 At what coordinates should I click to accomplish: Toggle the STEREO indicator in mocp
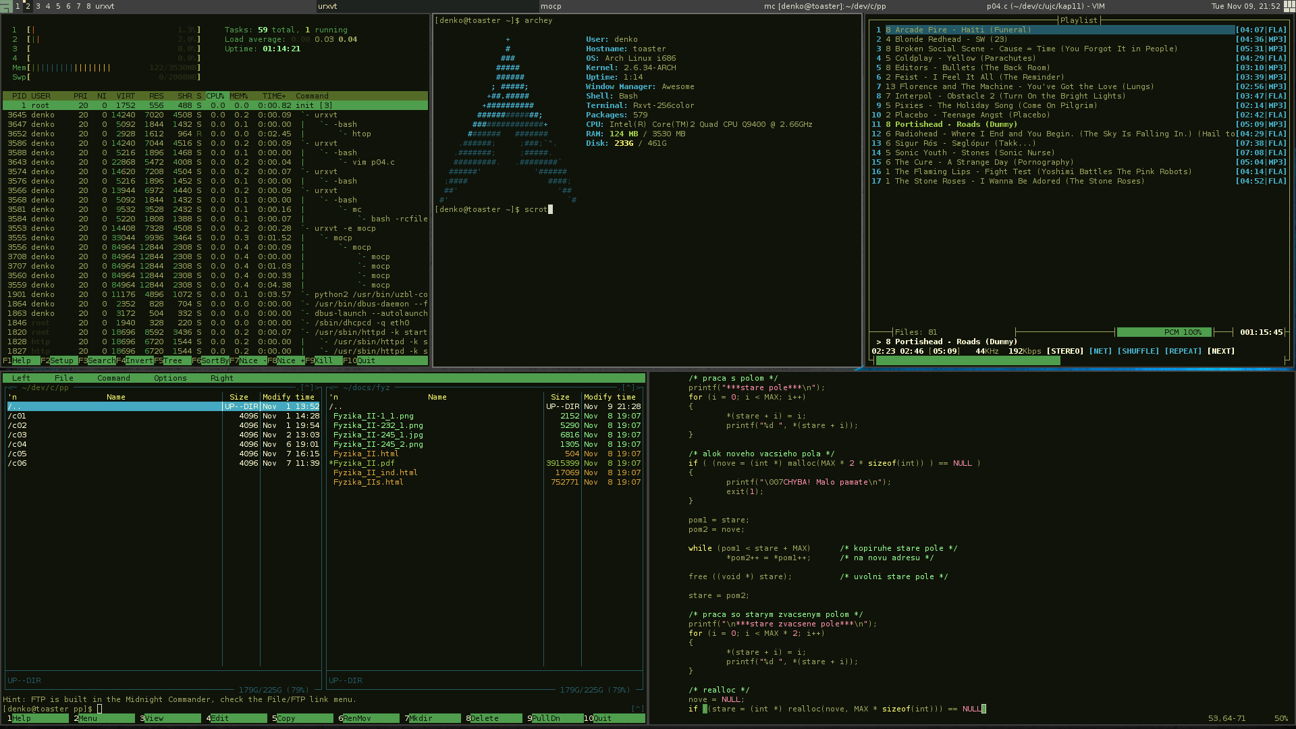tap(1064, 351)
